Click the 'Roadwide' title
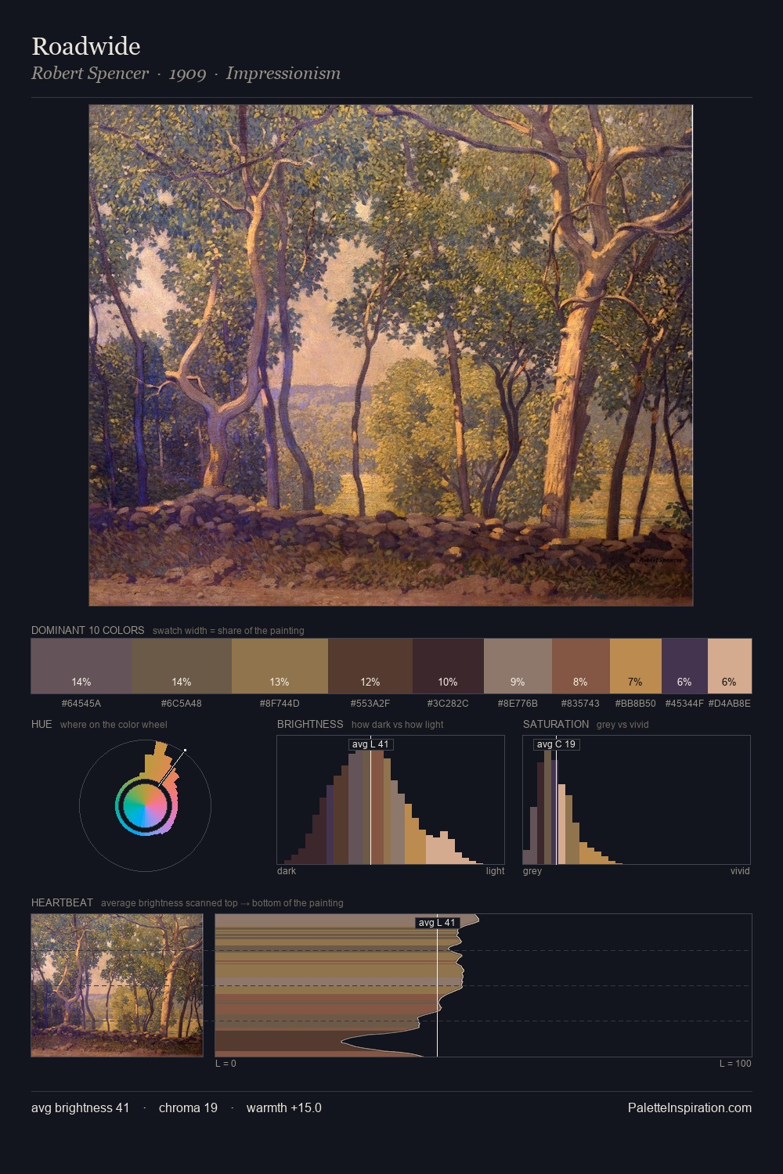The height and width of the screenshot is (1174, 783). (x=86, y=46)
